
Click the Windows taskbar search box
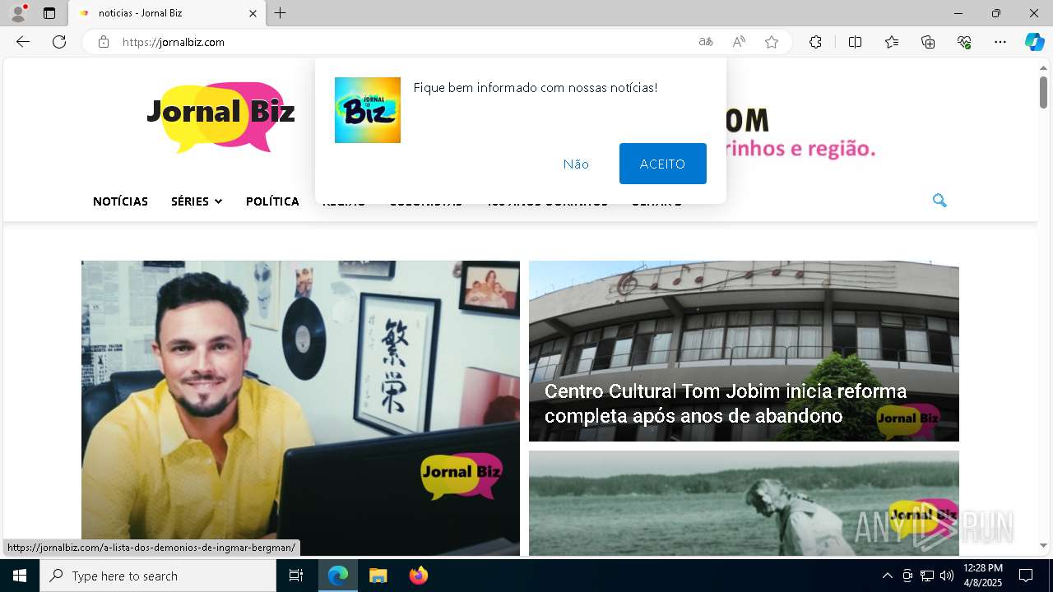(158, 576)
